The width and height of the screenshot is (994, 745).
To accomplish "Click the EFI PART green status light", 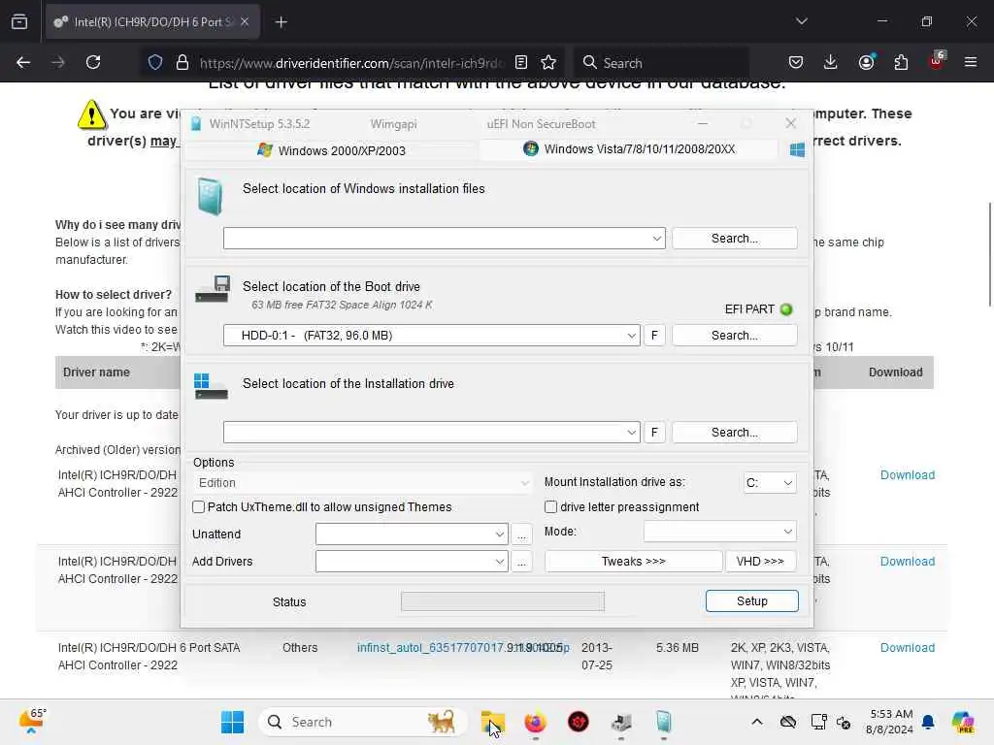I will tap(786, 309).
